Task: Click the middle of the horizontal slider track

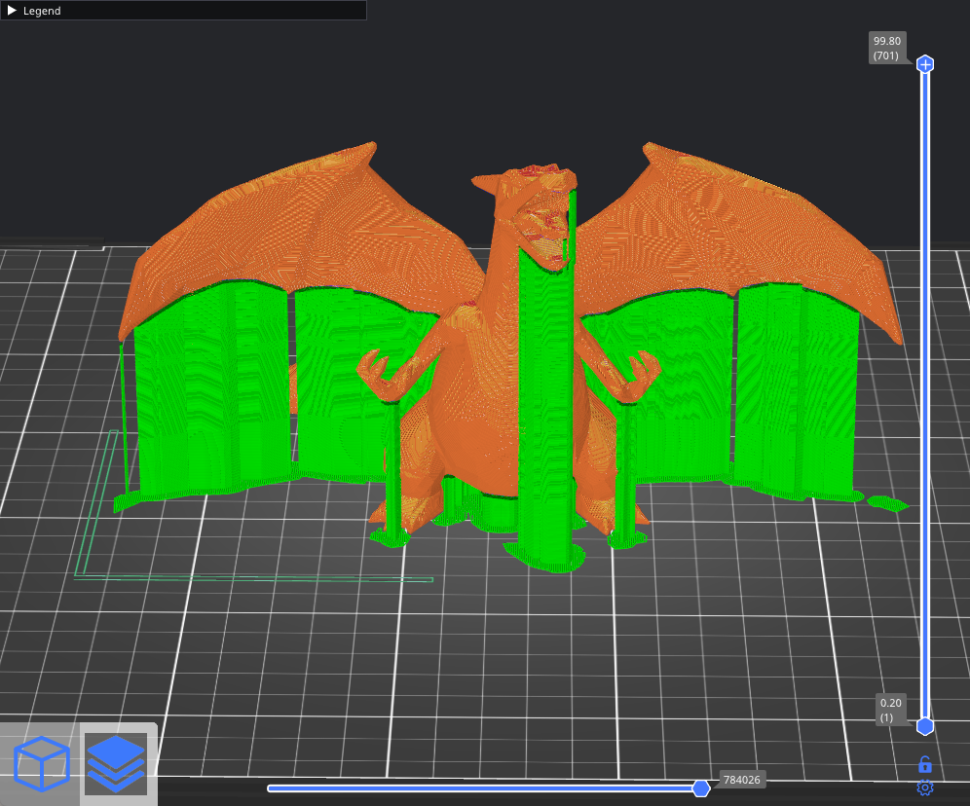Action: [482, 788]
